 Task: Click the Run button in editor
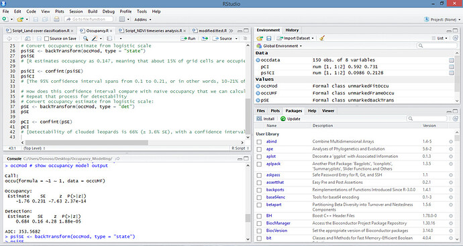189,38
